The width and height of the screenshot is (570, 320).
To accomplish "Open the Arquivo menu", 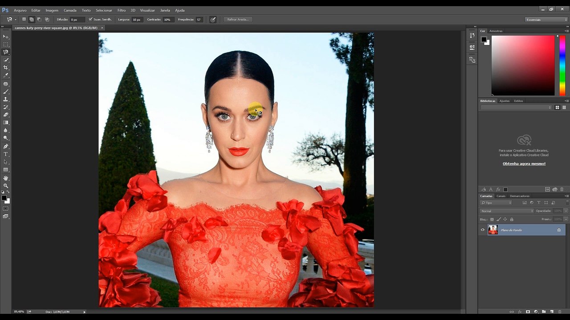I will point(20,10).
